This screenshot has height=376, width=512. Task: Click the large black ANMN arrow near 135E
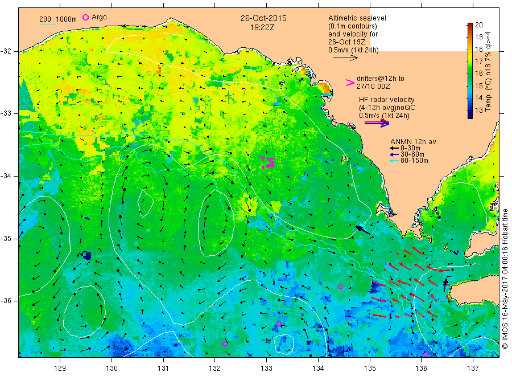pyautogui.click(x=363, y=230)
